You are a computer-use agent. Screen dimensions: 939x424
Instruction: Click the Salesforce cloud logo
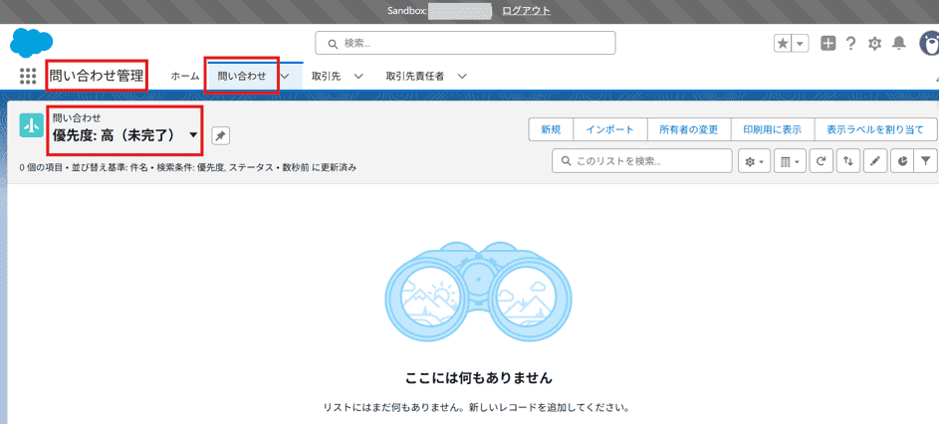[31, 43]
